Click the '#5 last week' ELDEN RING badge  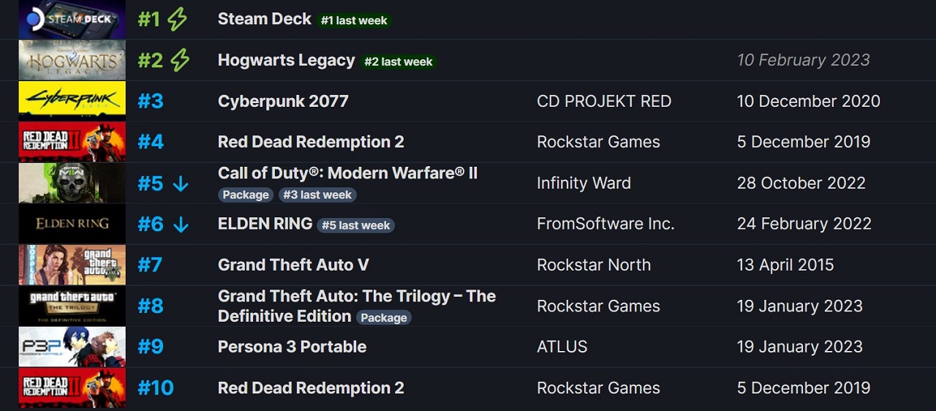click(x=356, y=225)
